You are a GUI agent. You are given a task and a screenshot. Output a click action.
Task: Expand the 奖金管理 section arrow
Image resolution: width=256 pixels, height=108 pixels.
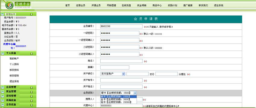[x=31, y=92]
